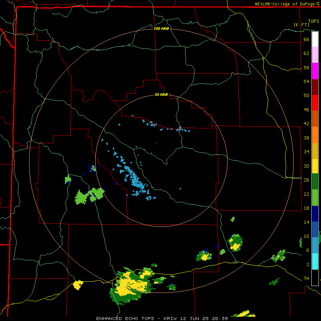Screen dimensions: 321x321
Task: Click the '[K FT]' units label
Action: tap(301, 25)
